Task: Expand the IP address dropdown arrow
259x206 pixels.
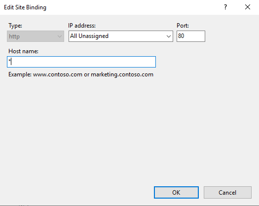Action: [169, 36]
